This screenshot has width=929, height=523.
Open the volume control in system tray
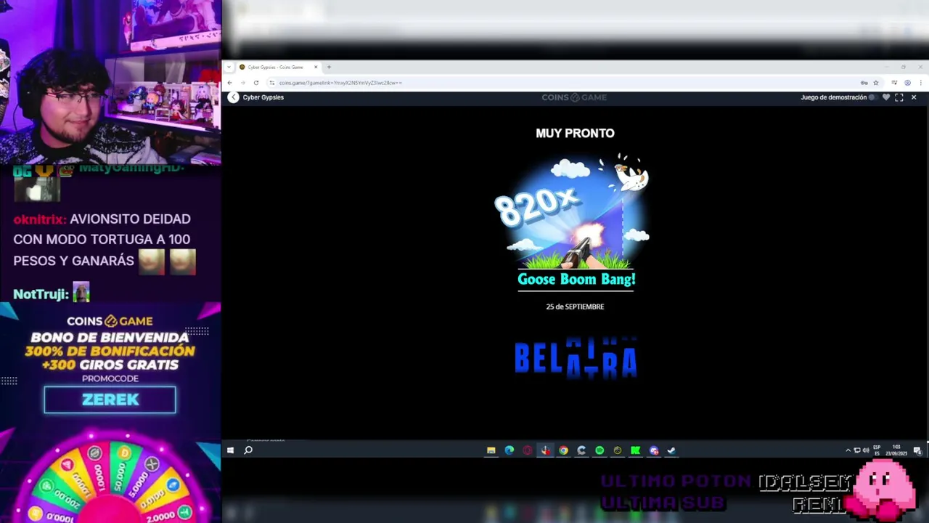click(x=865, y=450)
